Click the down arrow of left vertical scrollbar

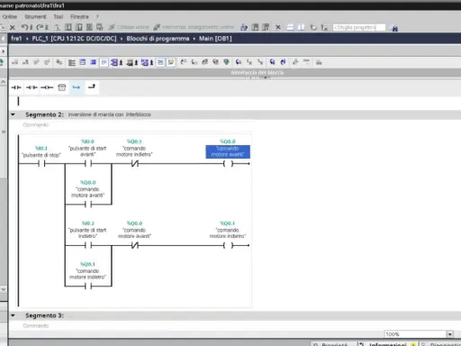(x=4, y=289)
